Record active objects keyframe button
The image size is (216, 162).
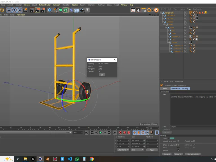pos(120,133)
